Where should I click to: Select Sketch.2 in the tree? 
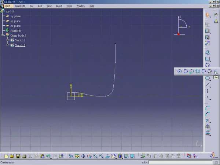[20, 45]
